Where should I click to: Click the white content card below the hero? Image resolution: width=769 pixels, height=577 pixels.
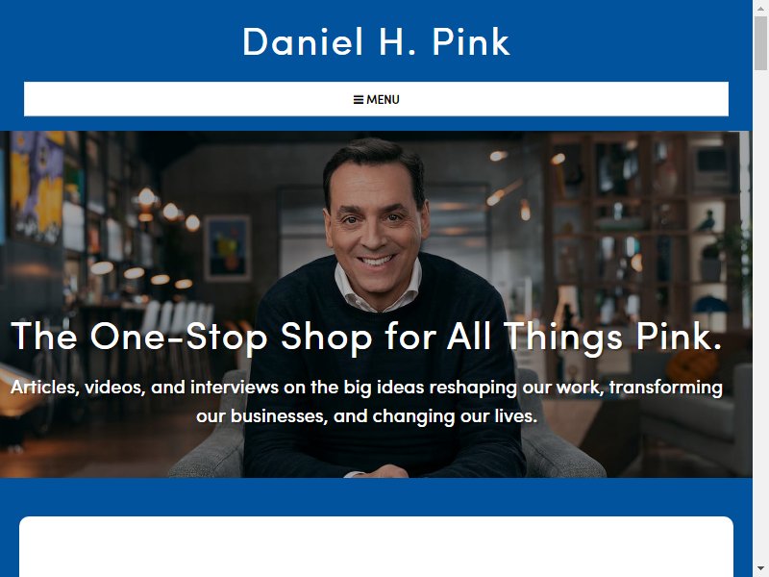coord(376,546)
